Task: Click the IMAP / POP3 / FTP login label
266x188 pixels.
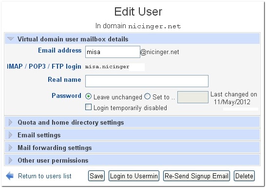Action: coord(44,66)
